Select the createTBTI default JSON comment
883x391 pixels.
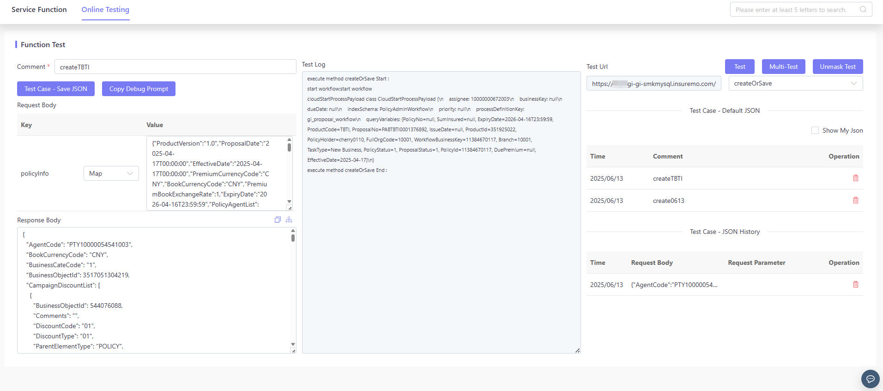tap(667, 178)
